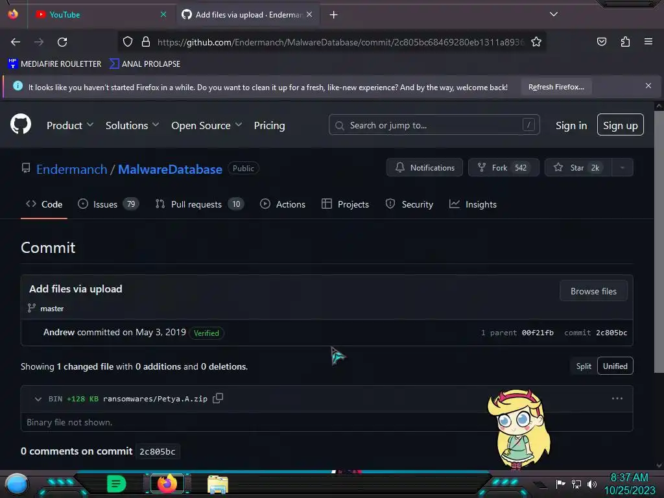Reload the page with the refresh icon
664x498 pixels.
click(x=62, y=42)
